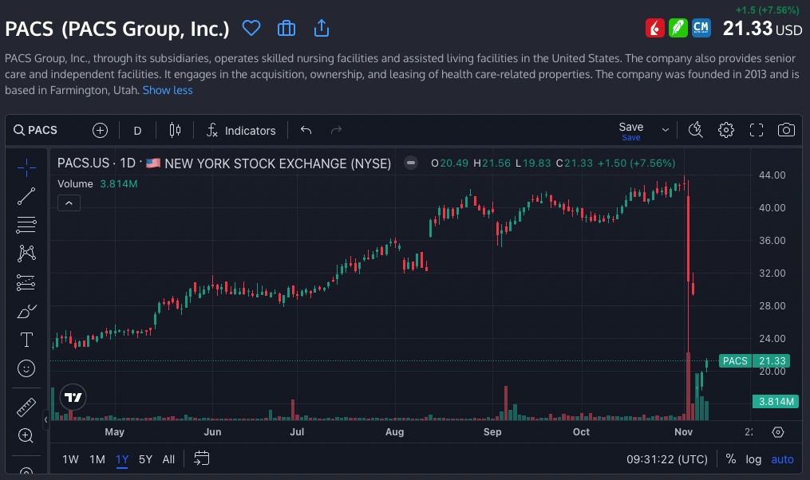Click the Nov label on time axis
The image size is (810, 480).
[683, 432]
